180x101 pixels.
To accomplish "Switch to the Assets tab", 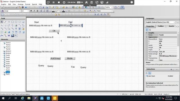I will click(171, 26).
